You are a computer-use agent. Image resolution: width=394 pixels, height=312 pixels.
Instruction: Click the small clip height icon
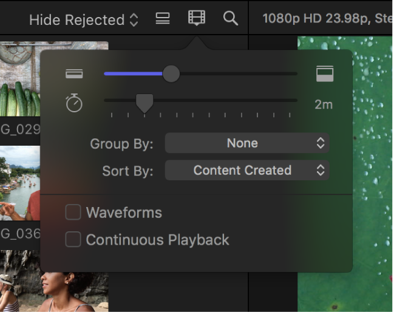(x=74, y=74)
